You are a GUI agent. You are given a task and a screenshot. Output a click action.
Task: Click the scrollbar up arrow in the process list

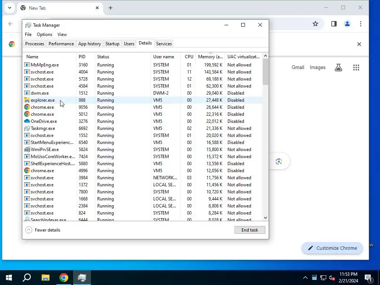(x=265, y=56)
